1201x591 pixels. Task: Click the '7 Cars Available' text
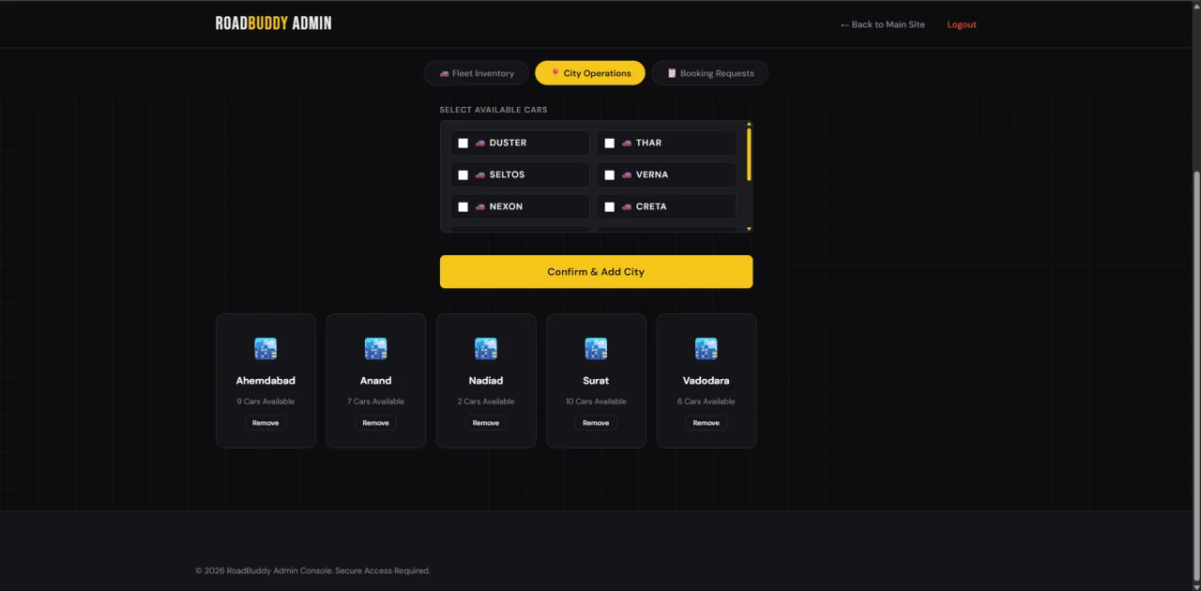[x=375, y=402]
